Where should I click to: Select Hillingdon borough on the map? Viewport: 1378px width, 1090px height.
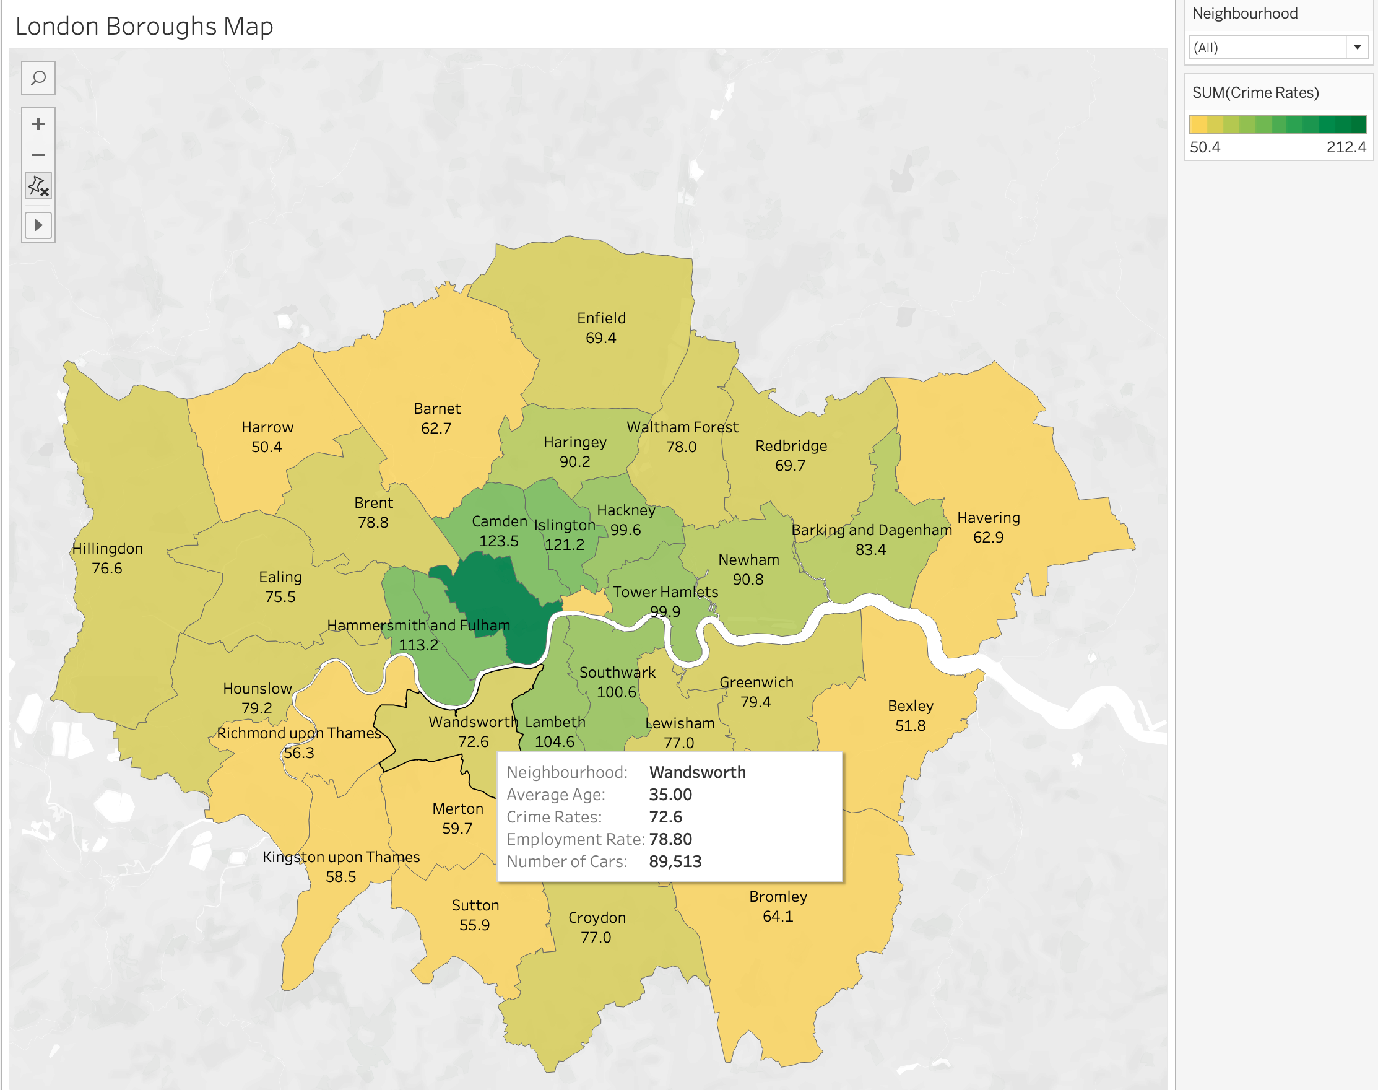(106, 559)
